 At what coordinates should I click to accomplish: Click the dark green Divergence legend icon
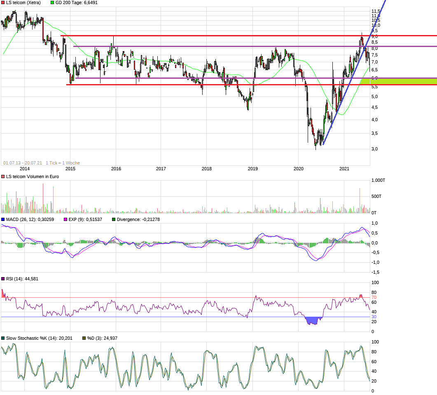click(114, 220)
